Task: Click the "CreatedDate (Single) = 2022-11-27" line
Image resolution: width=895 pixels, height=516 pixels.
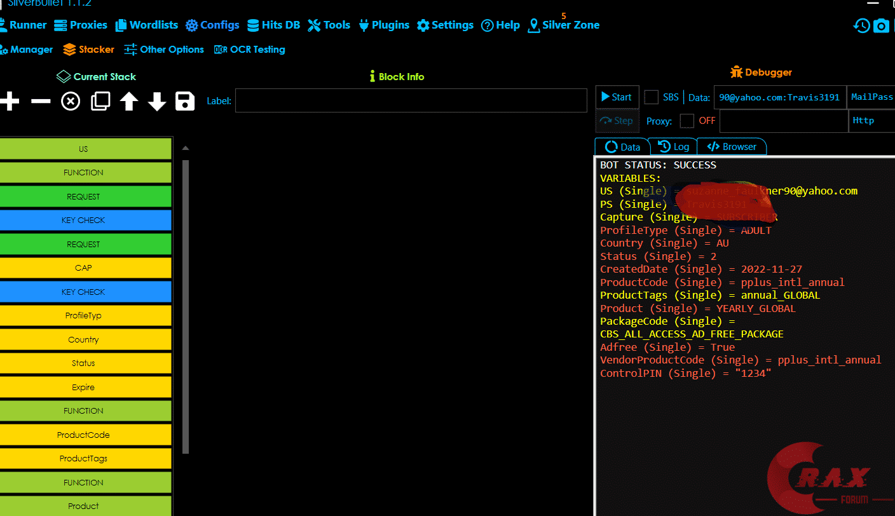Action: click(x=701, y=269)
